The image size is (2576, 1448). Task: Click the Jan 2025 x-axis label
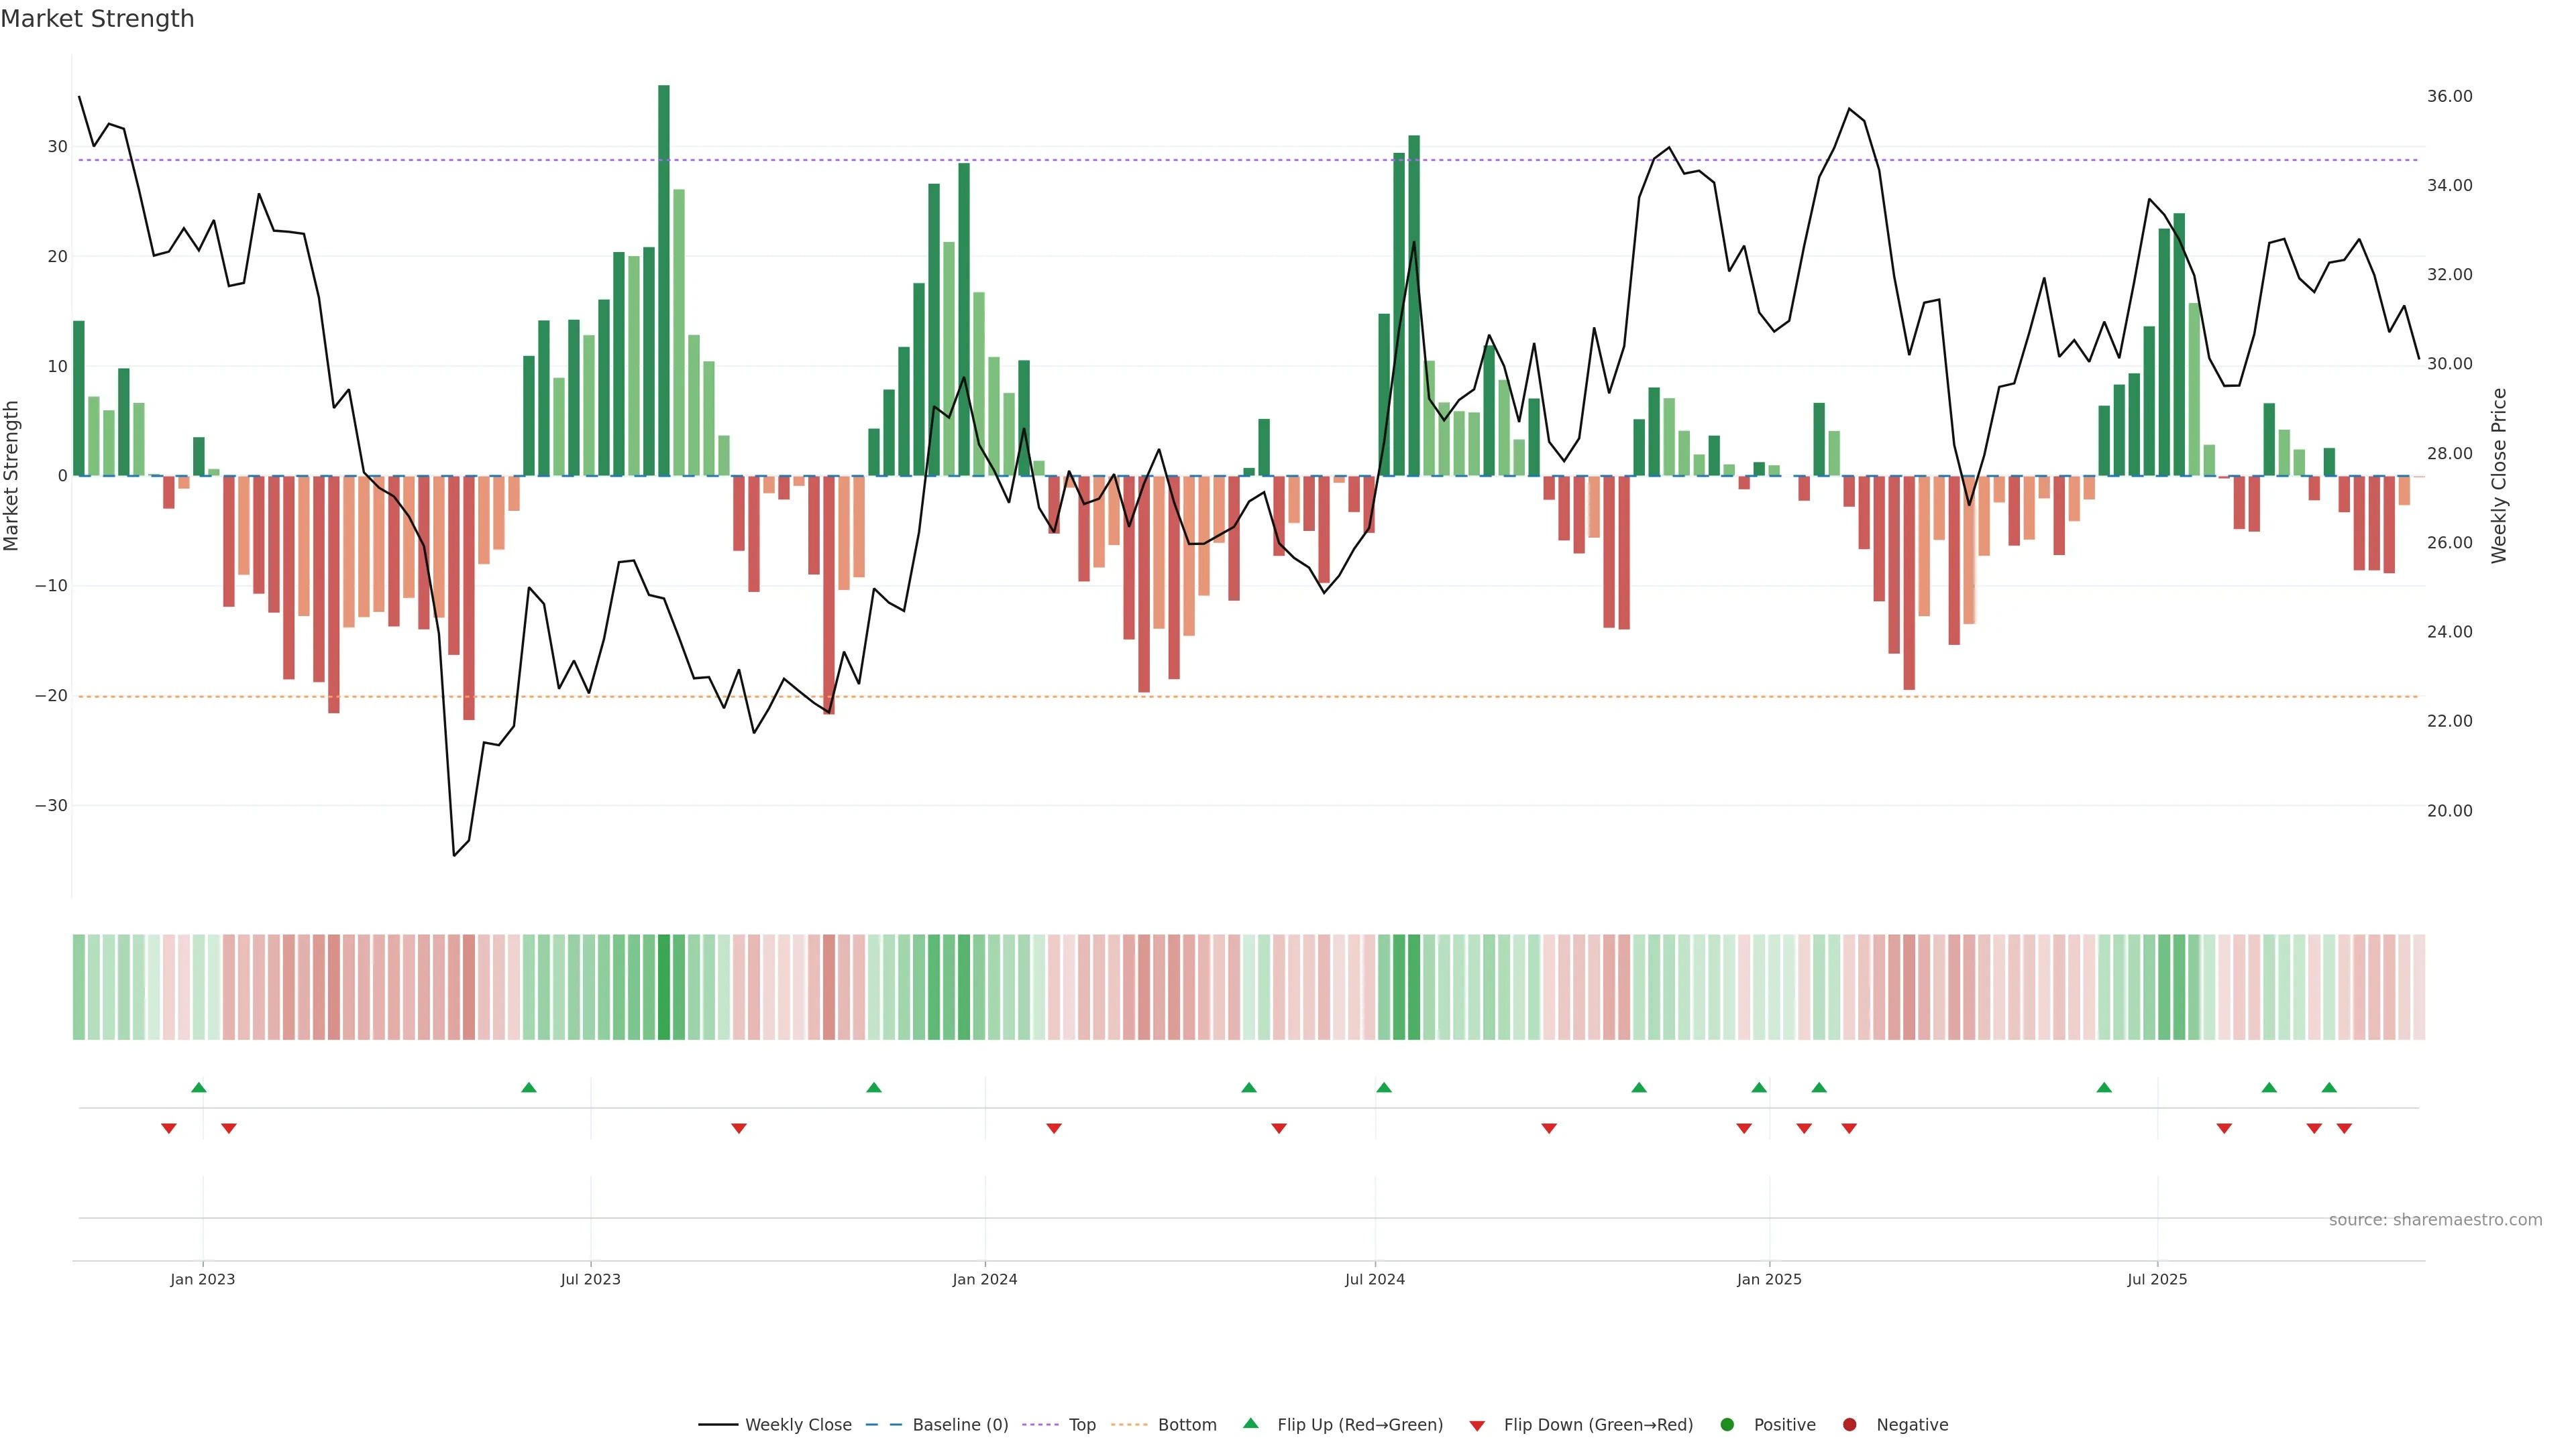[x=1769, y=1279]
